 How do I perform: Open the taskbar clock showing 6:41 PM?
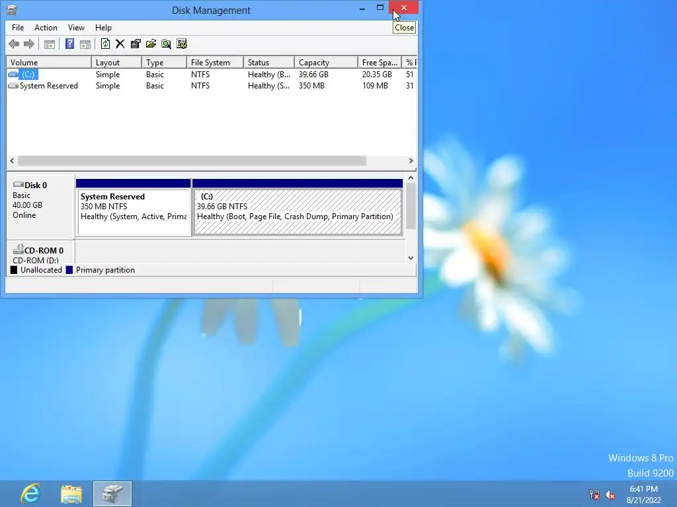[643, 494]
